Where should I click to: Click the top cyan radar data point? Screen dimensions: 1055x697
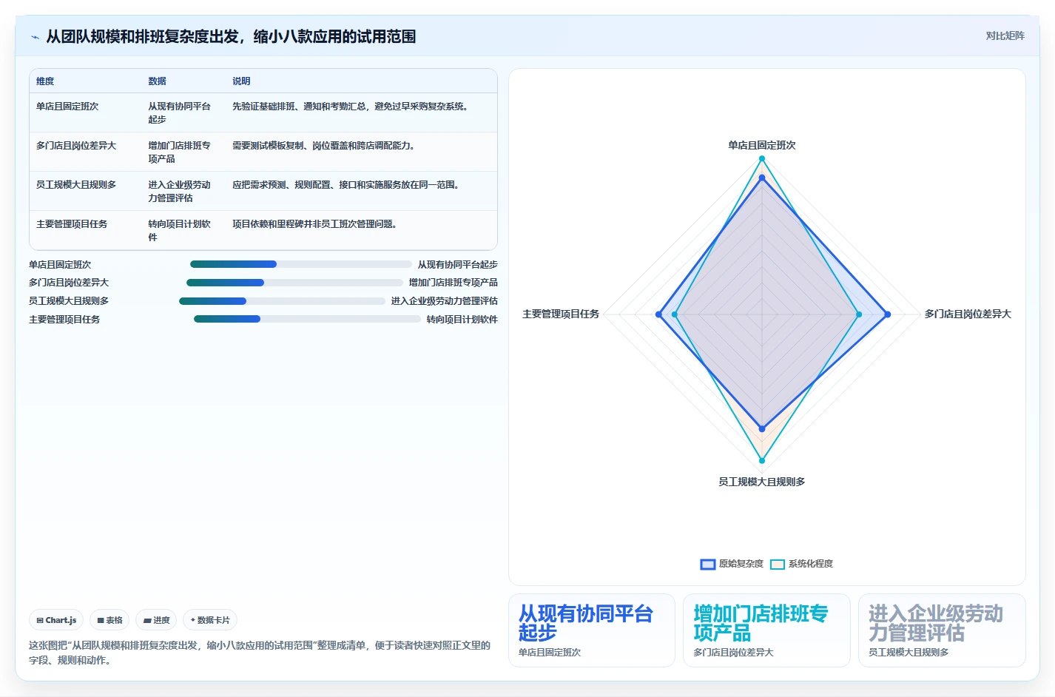(x=762, y=158)
